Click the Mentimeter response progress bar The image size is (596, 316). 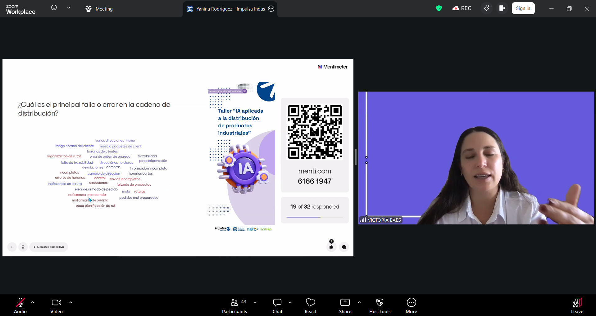[315, 217]
